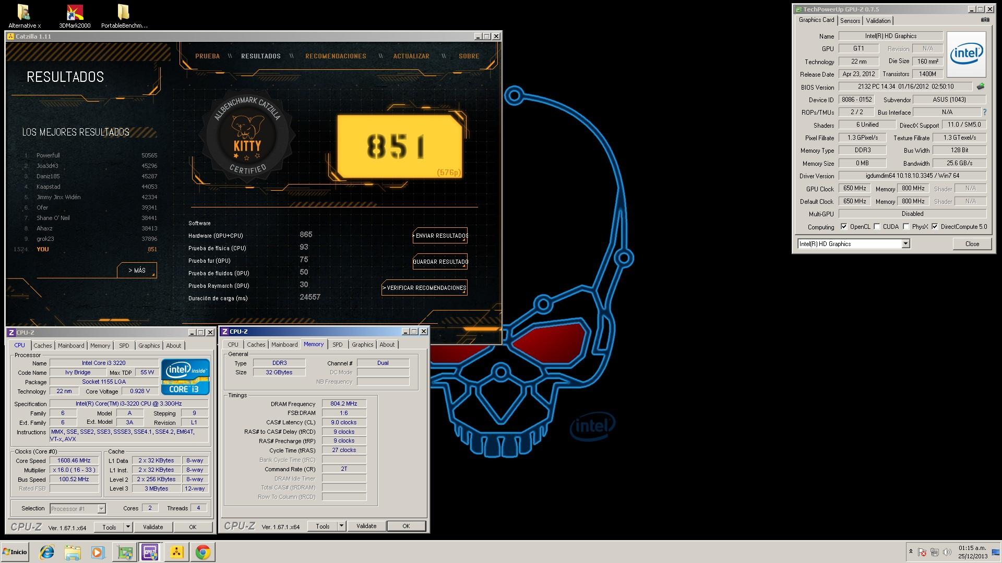Switch to GPU-Z Sensors tab
Screen dimensions: 1002x563
click(850, 20)
